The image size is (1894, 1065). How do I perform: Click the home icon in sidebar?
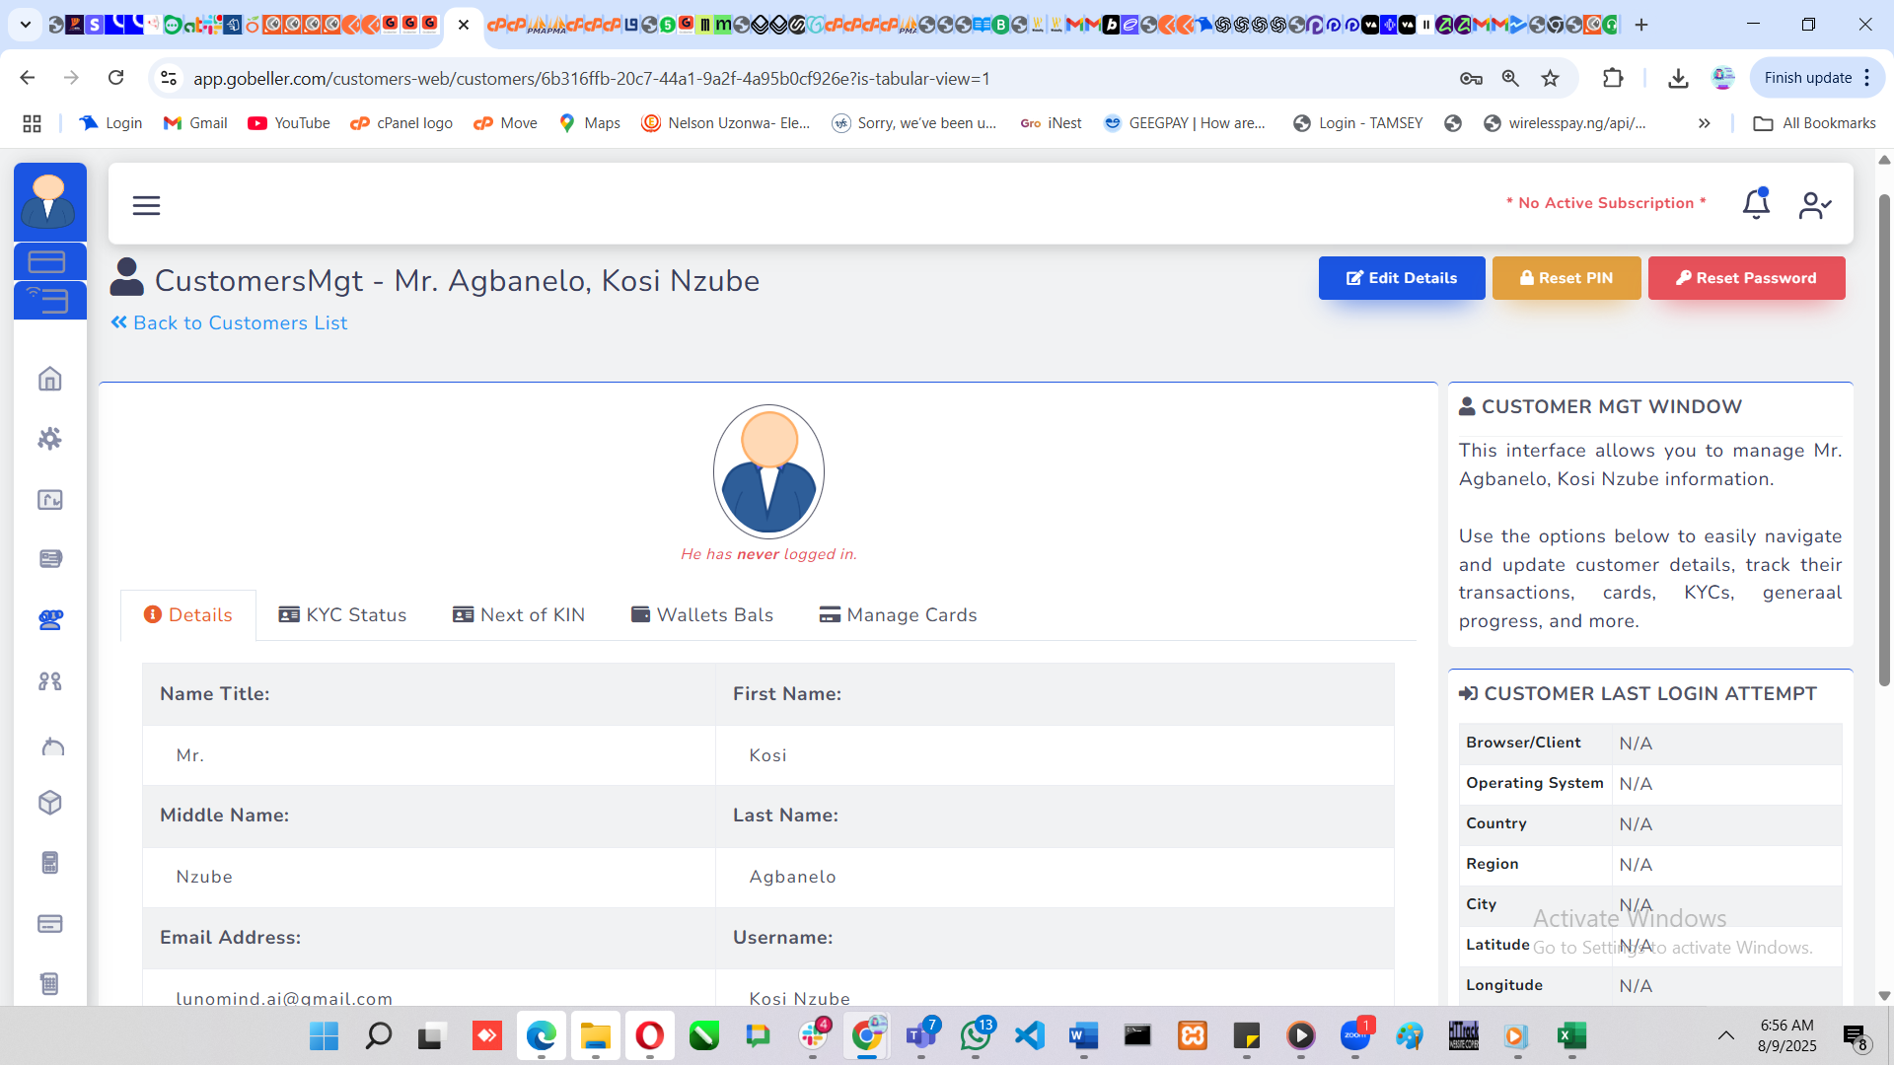click(x=50, y=379)
